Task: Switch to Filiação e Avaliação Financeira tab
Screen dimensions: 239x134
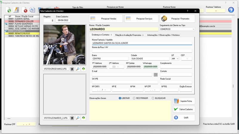Action: pos(129,35)
